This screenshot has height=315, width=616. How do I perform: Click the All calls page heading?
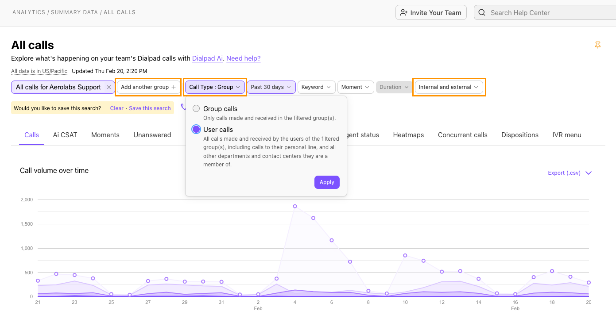(33, 45)
